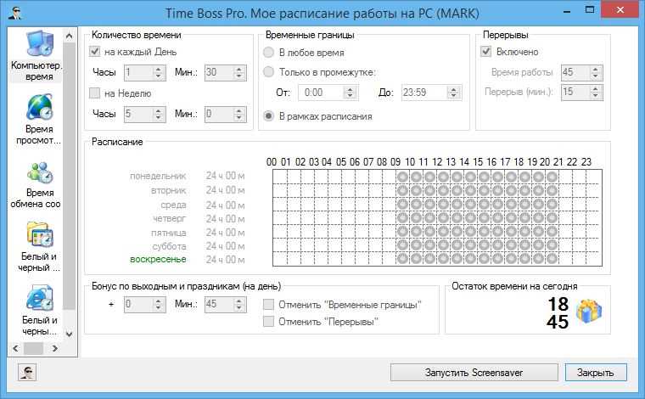Click the weekly Часы 5 stepper arrows
This screenshot has height=399, width=645.
pos(159,114)
